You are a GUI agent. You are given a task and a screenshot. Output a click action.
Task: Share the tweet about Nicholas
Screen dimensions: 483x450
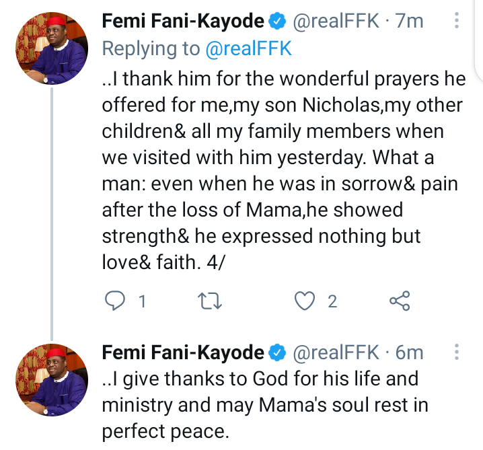[x=400, y=301]
